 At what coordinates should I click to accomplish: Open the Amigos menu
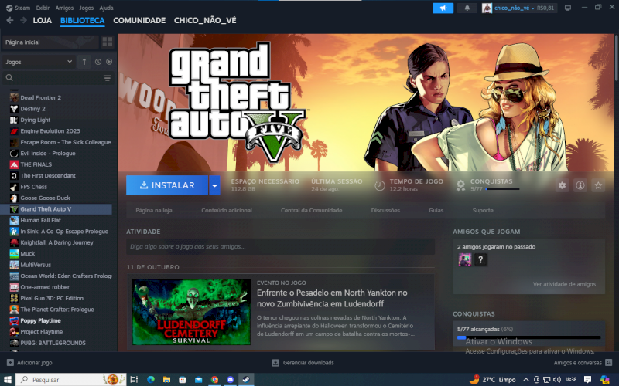click(x=64, y=8)
